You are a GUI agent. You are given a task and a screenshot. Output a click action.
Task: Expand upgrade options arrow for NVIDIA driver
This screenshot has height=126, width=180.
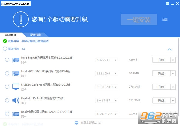(x=173, y=87)
